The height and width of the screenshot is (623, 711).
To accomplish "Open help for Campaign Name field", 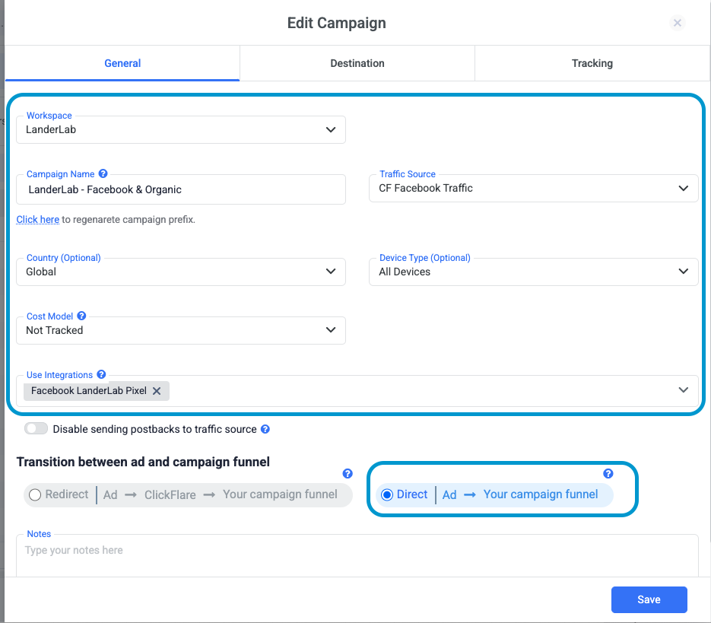I will click(x=103, y=173).
